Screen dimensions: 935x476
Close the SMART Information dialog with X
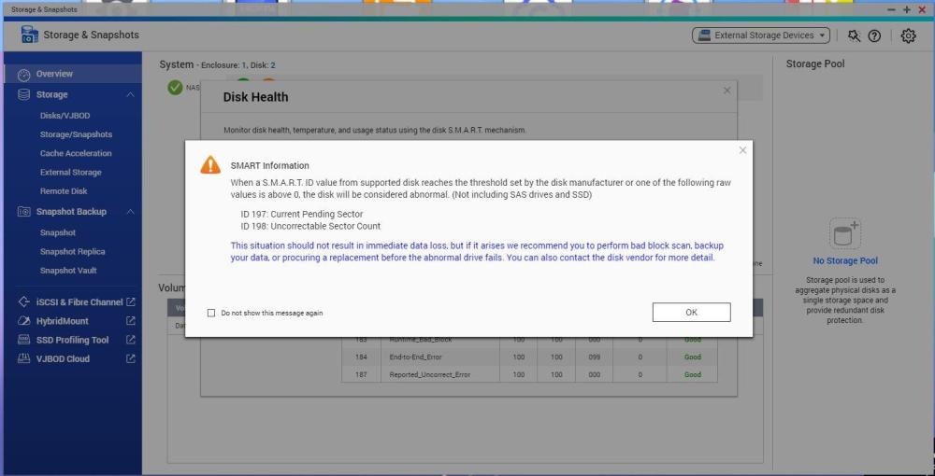742,150
